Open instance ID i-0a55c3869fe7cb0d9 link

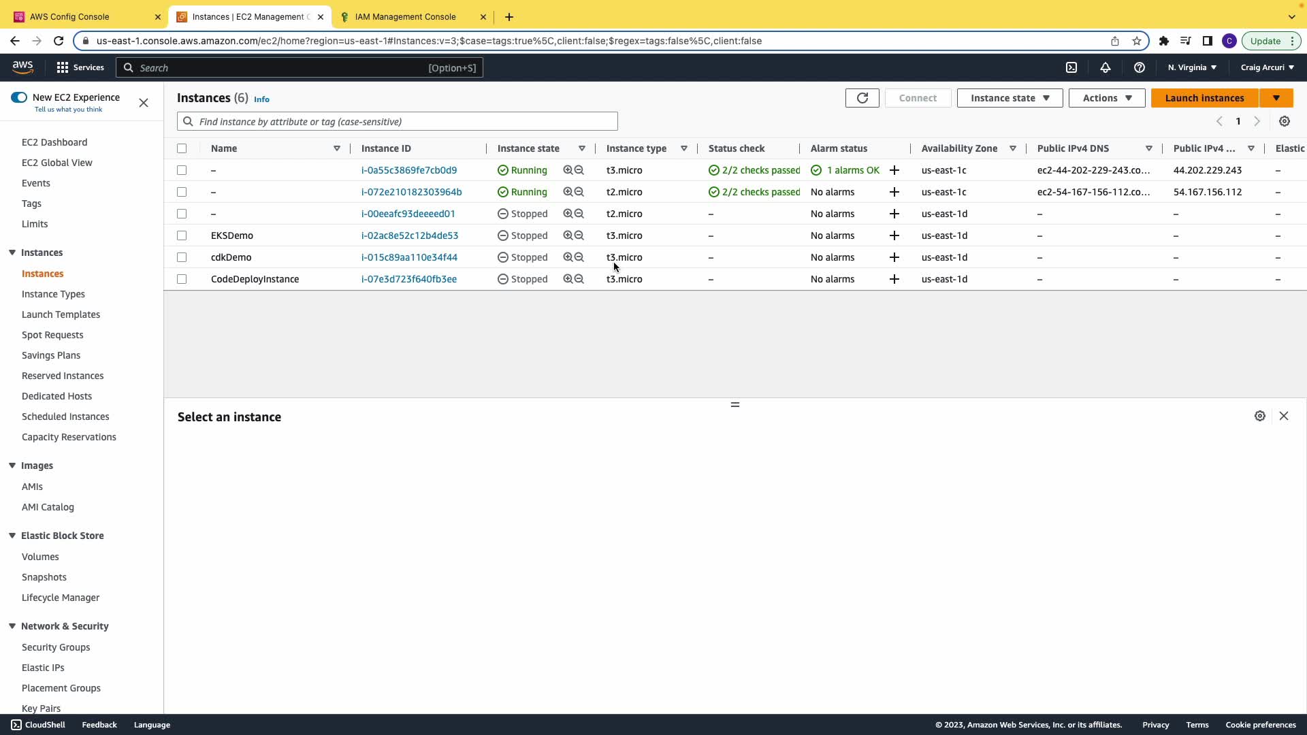tap(408, 170)
